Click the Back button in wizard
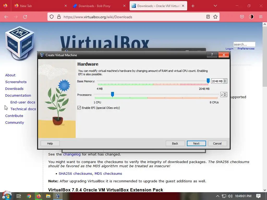Screen dimensions: 267x200 click(175, 143)
